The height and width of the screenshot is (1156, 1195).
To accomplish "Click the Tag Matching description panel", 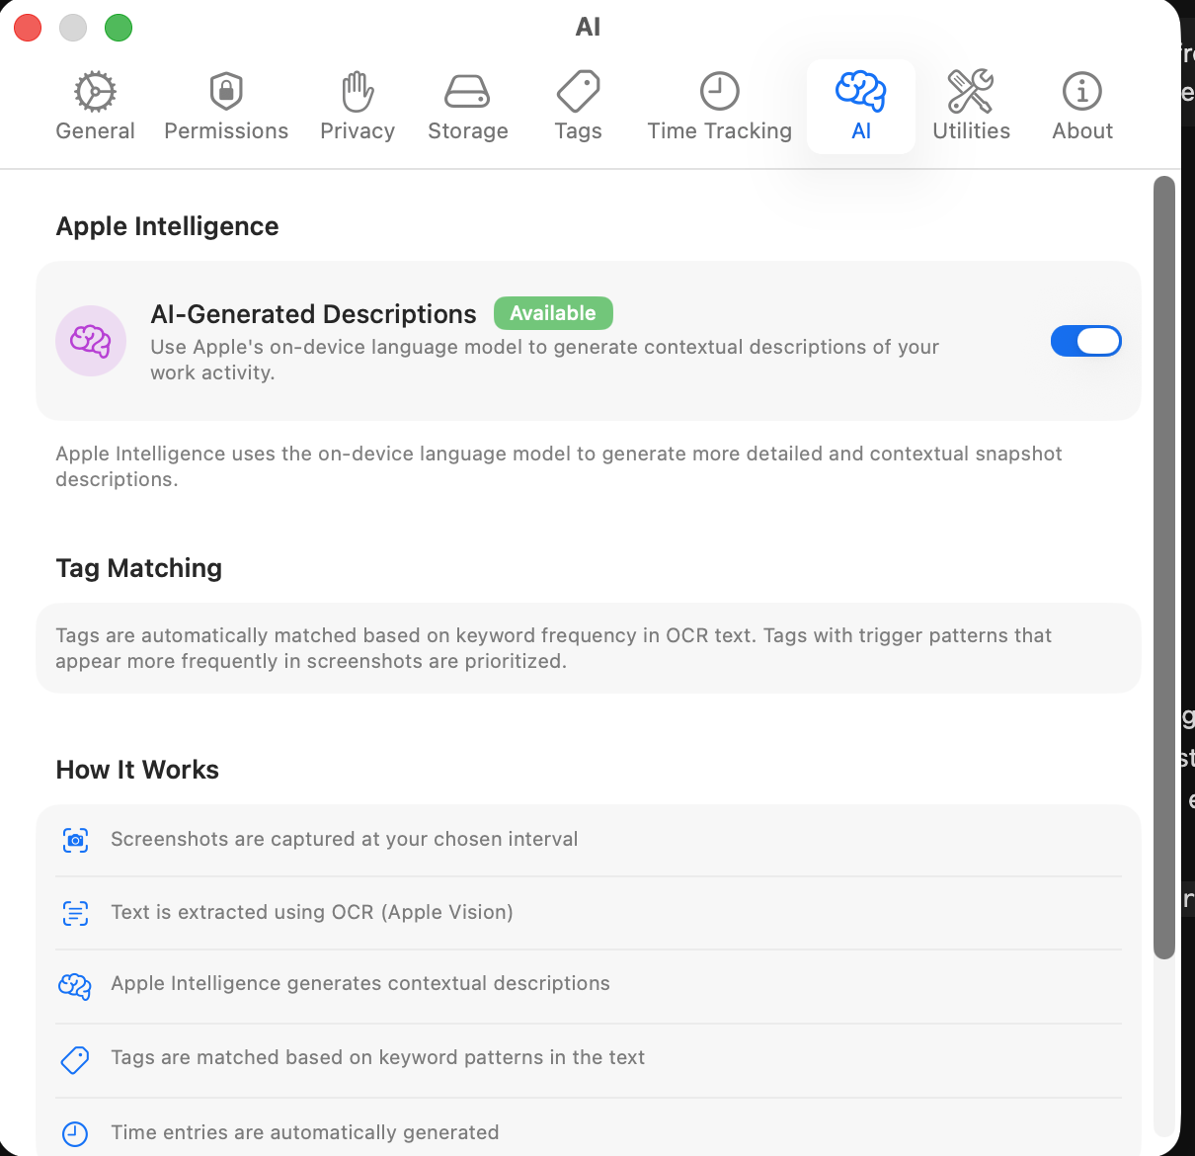I will 589,648.
